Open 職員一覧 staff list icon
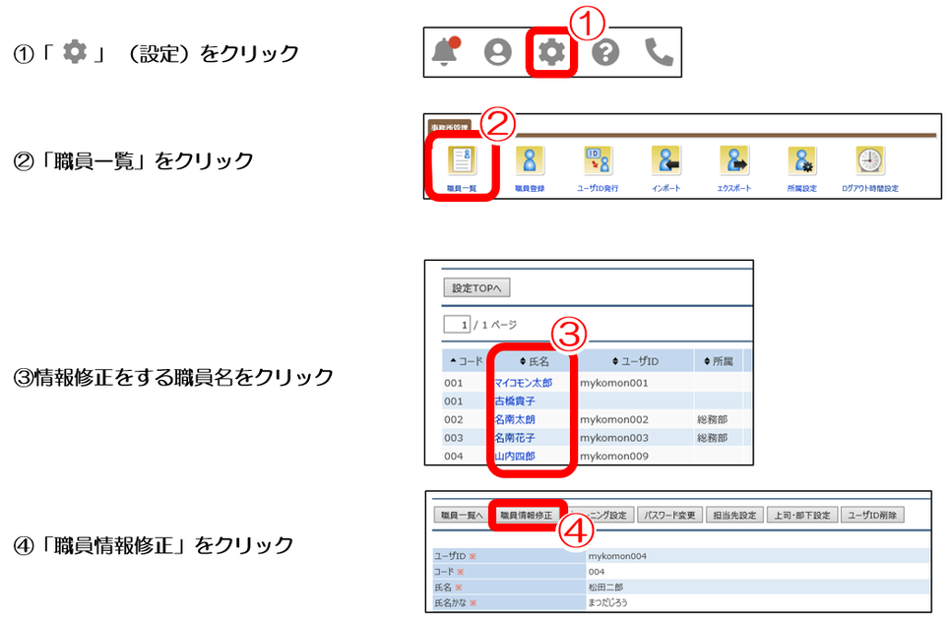This screenshot has width=949, height=618. coord(461,161)
